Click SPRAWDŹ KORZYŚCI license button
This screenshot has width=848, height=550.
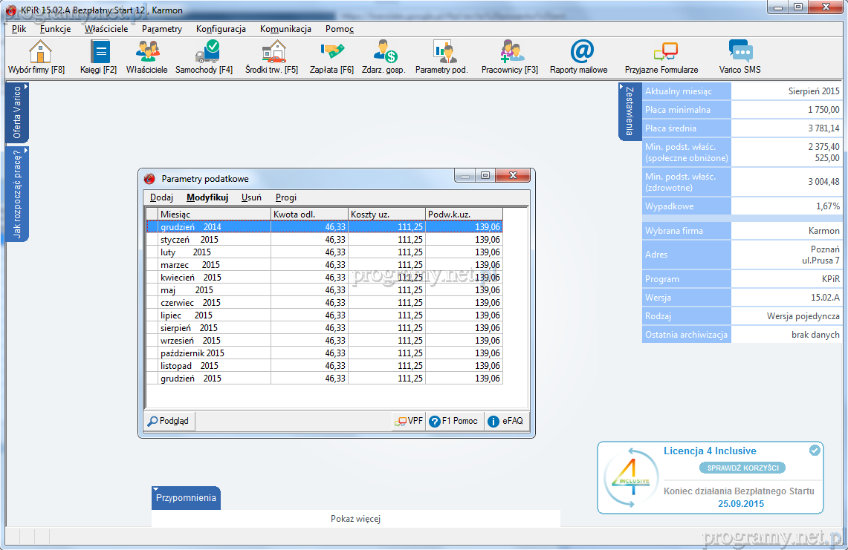(742, 468)
